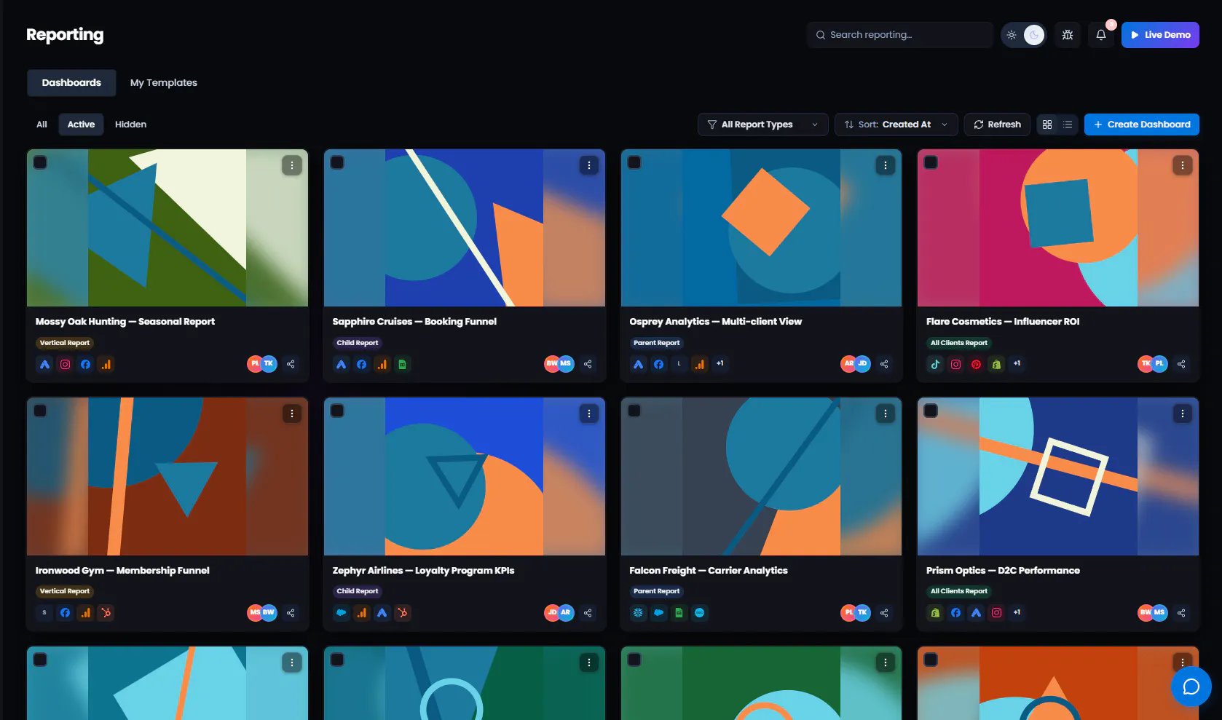
Task: Click the bug report icon
Action: pyautogui.click(x=1068, y=35)
